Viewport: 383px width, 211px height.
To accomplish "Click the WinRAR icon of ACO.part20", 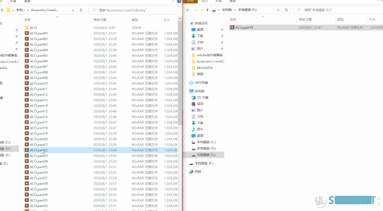I will 27,139.
